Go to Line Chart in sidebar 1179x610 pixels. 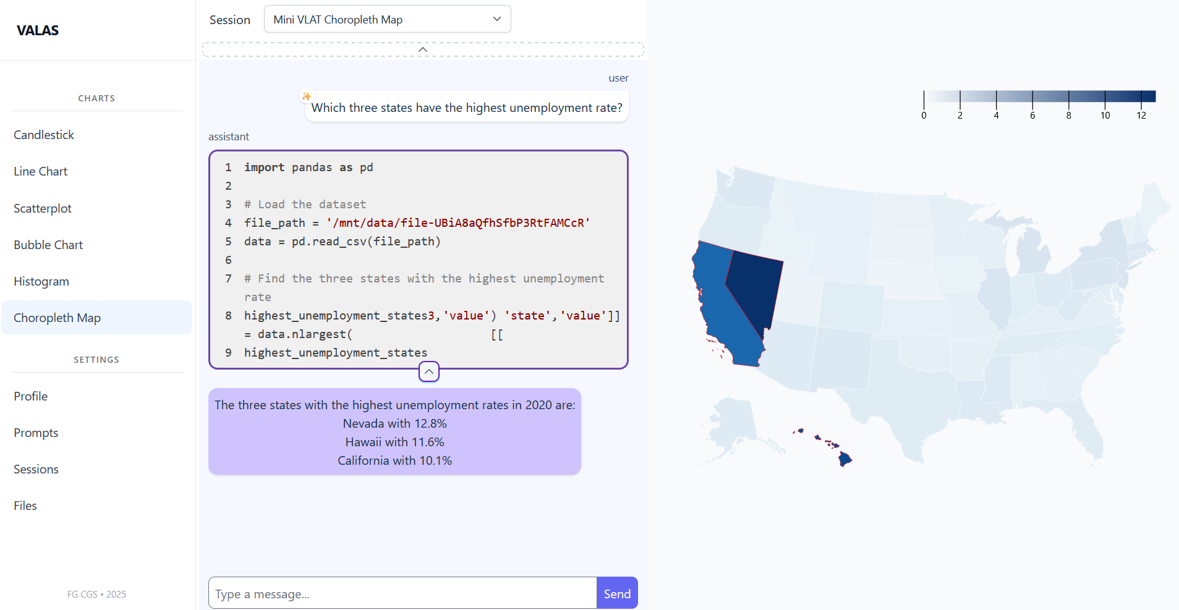[x=41, y=171]
